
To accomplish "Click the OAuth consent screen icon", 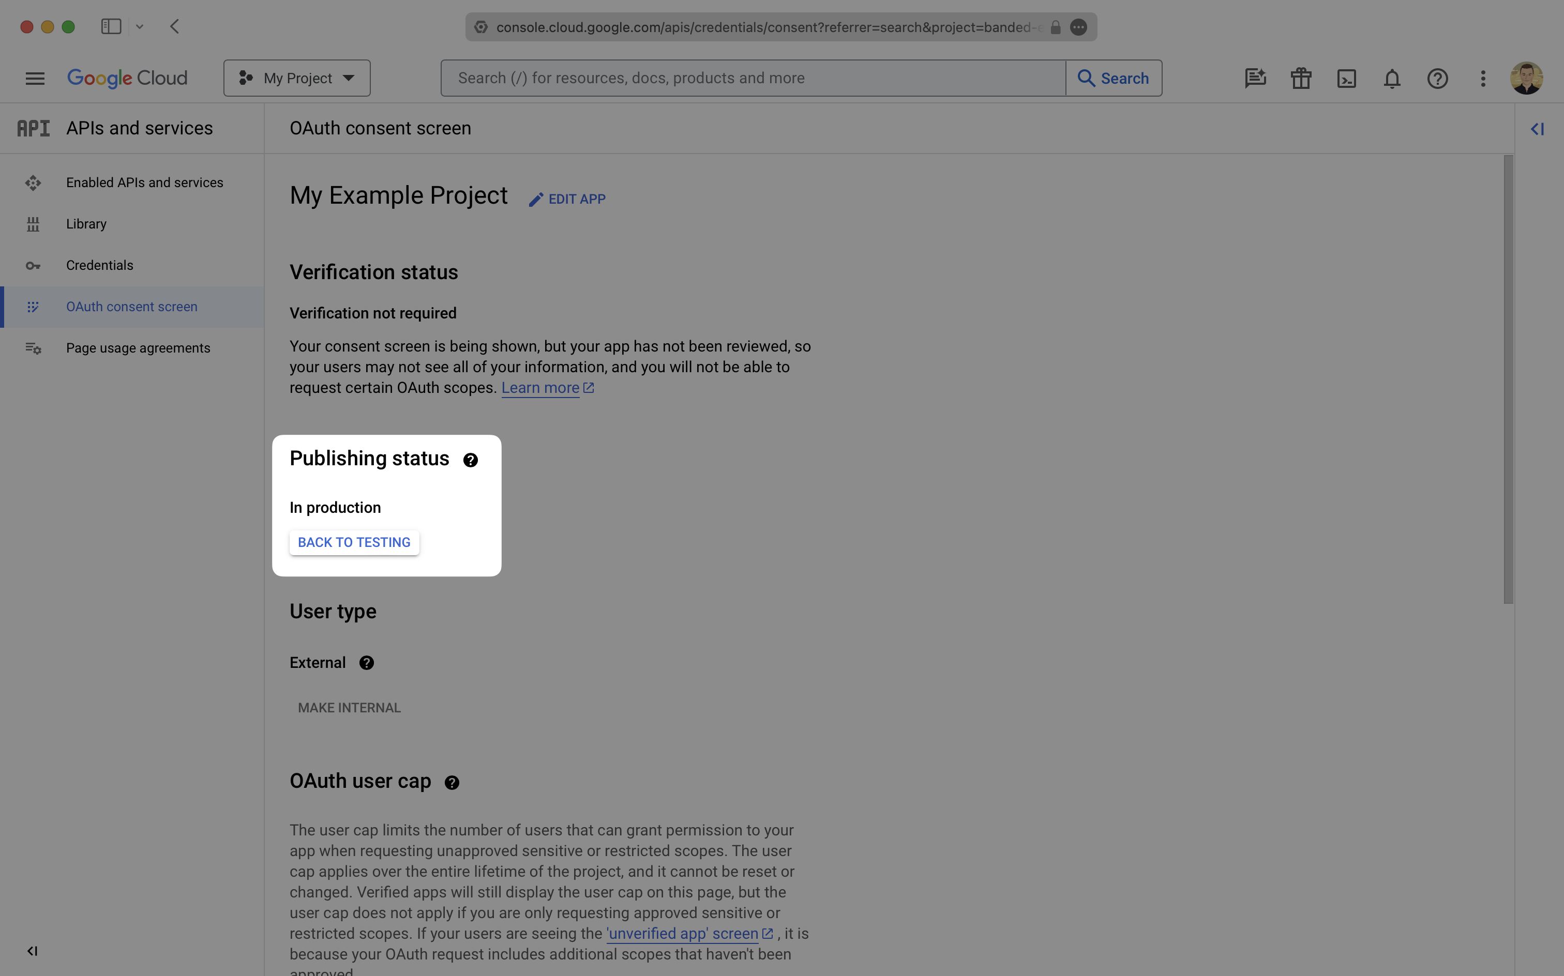I will (32, 306).
